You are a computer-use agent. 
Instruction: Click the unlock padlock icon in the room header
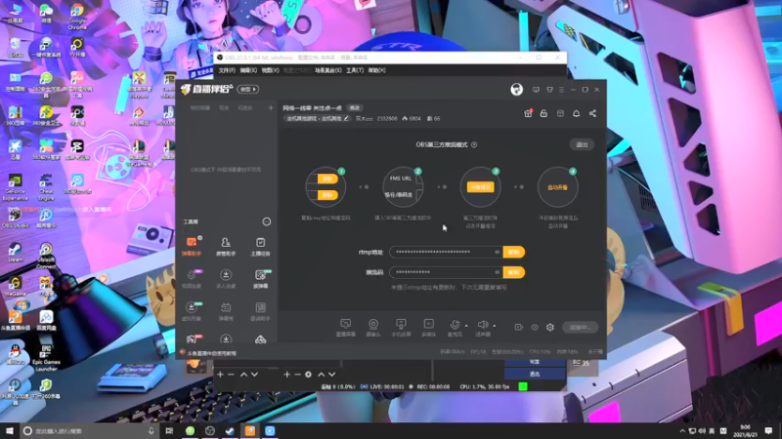point(543,113)
